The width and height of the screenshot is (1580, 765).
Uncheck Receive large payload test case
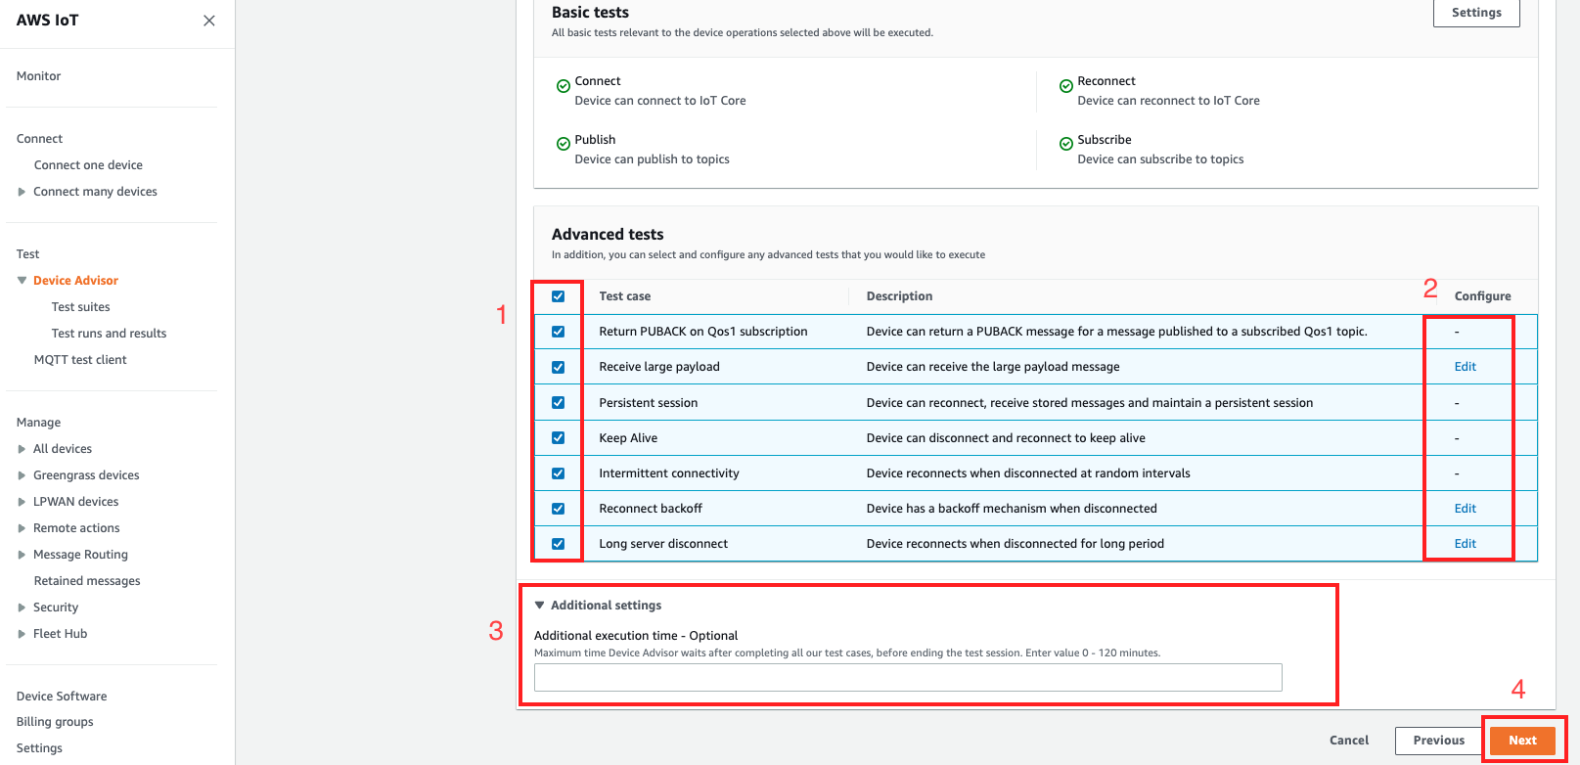[x=558, y=367]
